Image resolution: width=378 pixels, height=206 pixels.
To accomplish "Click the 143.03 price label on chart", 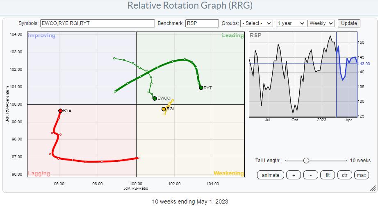I will pyautogui.click(x=365, y=63).
